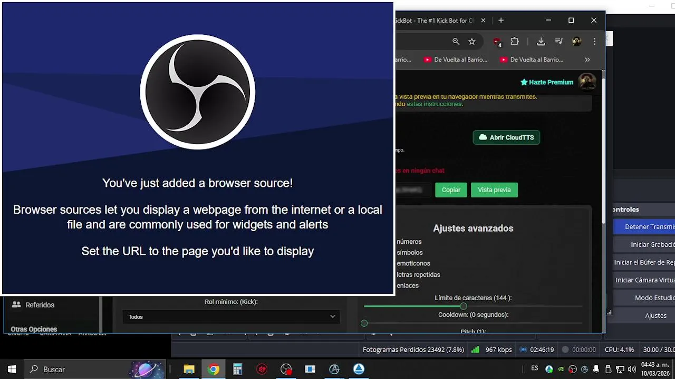Click the CPU: 4.1% status text
The image size is (675, 379).
[619, 350]
